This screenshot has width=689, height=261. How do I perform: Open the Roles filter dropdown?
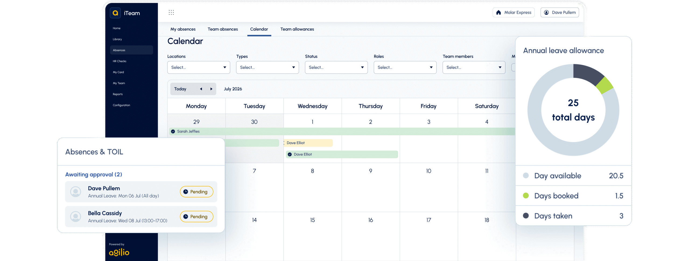pos(405,67)
